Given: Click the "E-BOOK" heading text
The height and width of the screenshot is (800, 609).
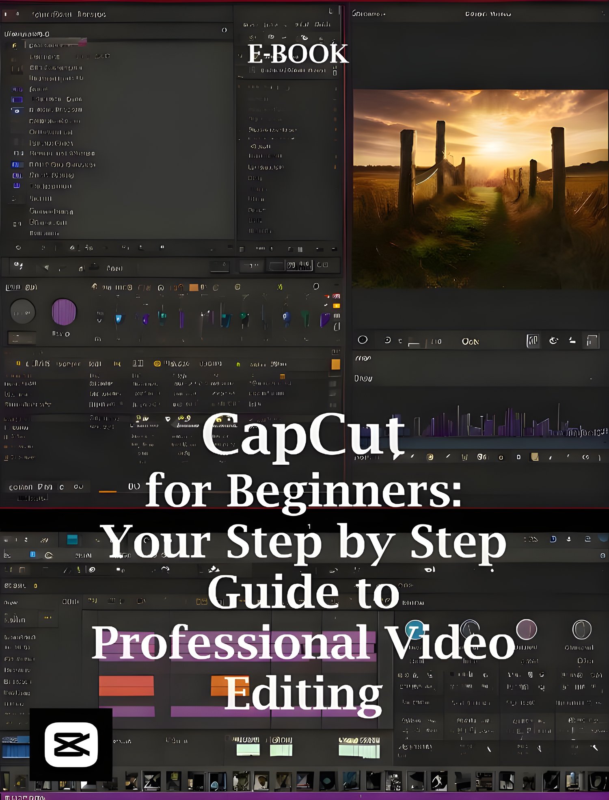Looking at the screenshot, I should click(x=298, y=54).
